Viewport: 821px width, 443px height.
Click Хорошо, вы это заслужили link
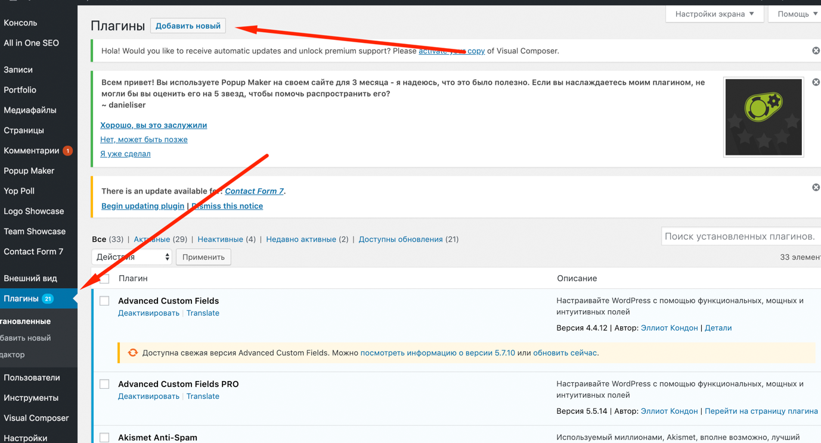click(x=154, y=125)
